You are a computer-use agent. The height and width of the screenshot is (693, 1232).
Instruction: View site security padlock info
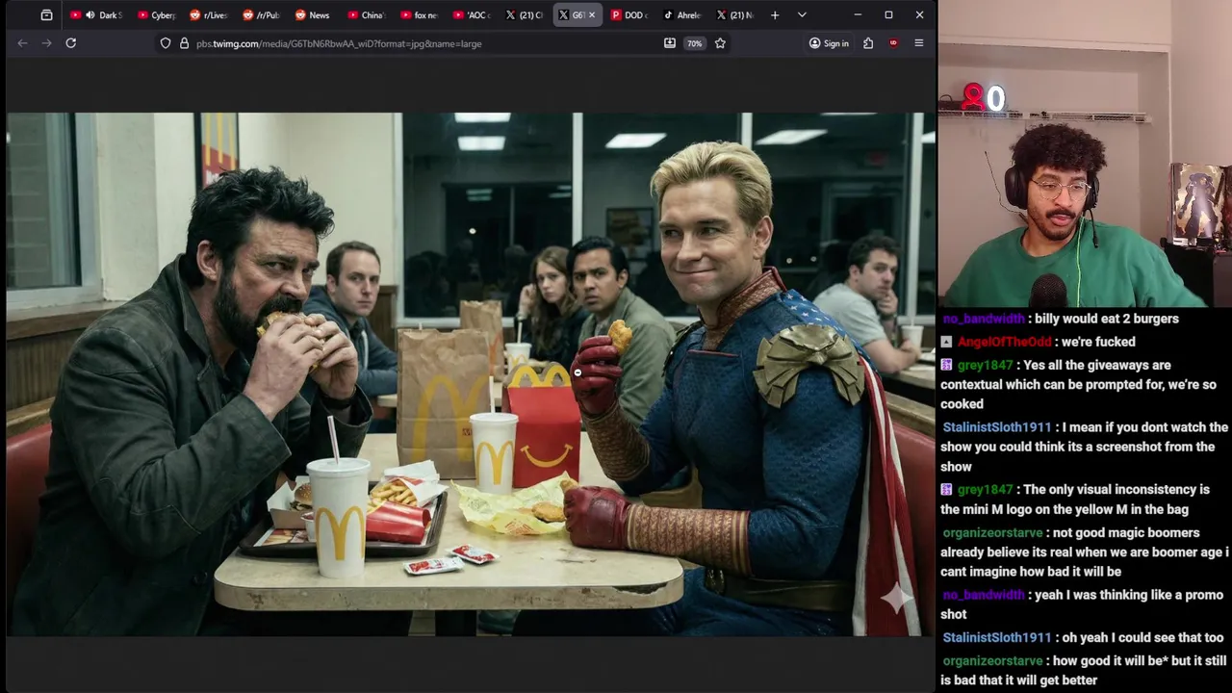(x=184, y=43)
